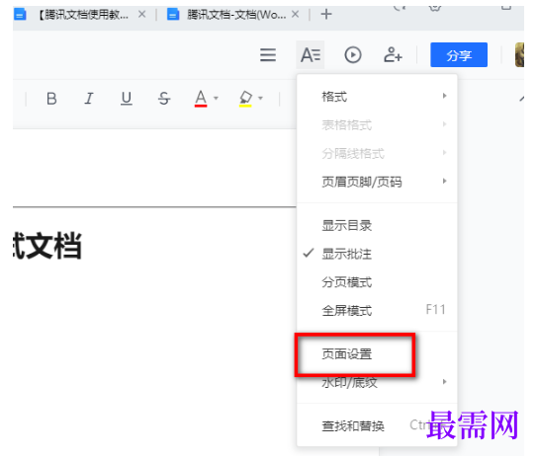Viewport: 537px width, 456px height.
Task: Click the format menu icon A
Action: [x=311, y=55]
